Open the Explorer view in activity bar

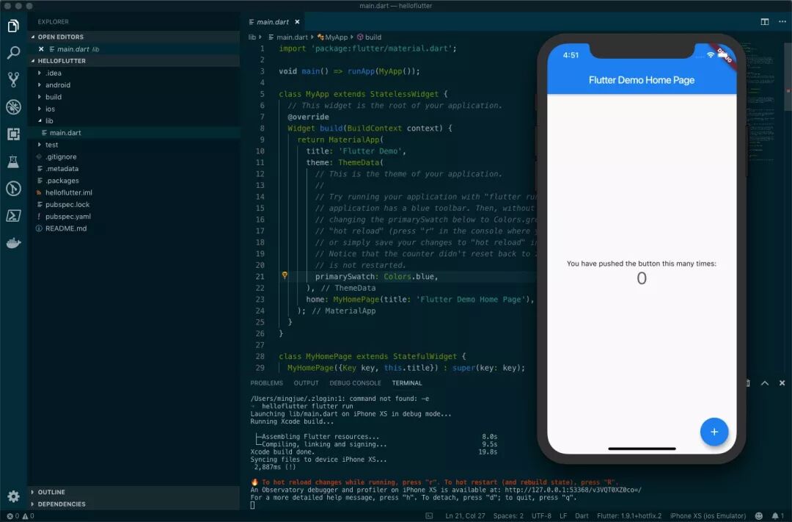[14, 25]
